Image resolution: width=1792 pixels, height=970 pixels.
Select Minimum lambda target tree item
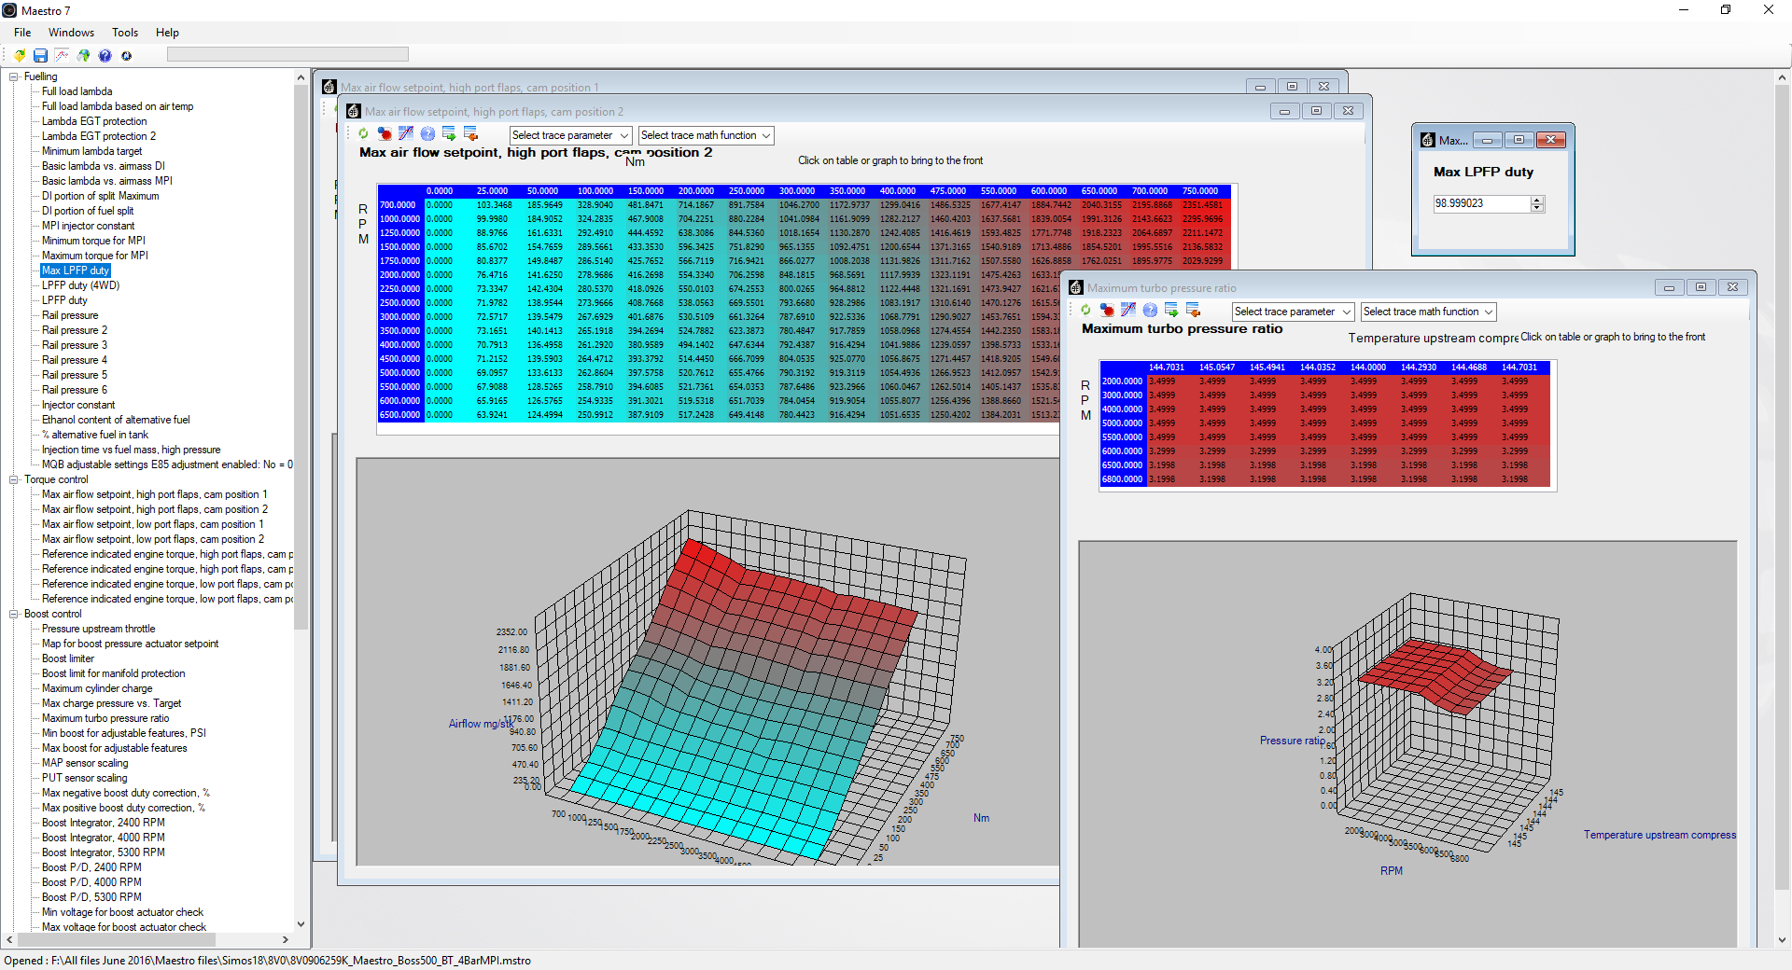[91, 151]
